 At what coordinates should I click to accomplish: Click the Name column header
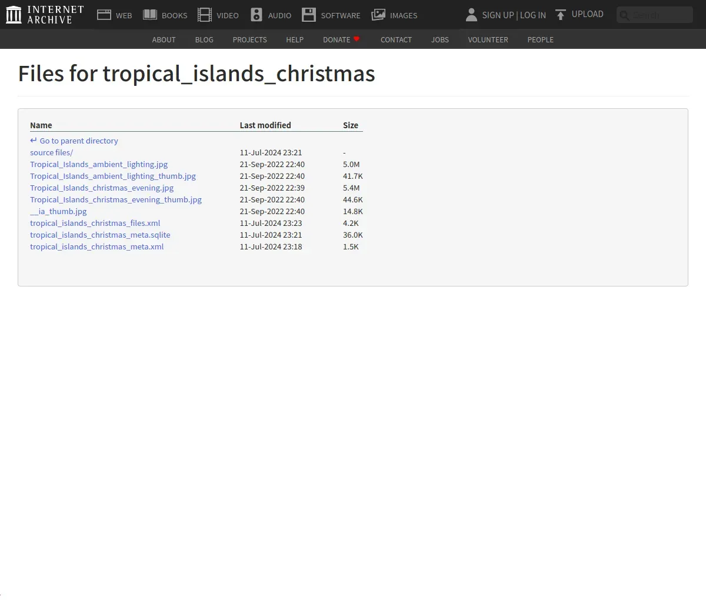41,125
